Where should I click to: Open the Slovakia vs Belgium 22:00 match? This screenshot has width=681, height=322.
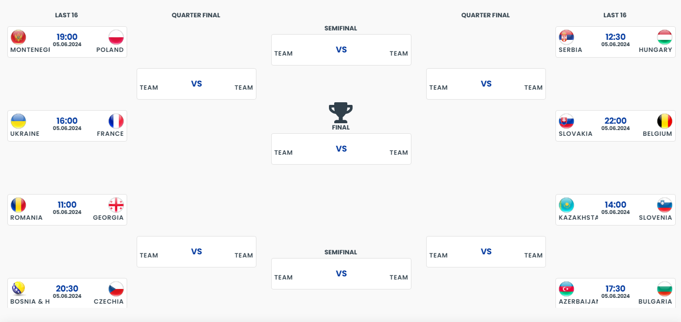coord(615,126)
